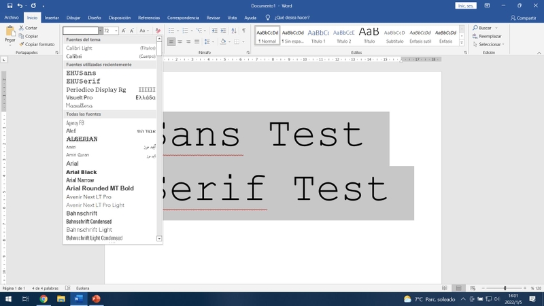
Task: Center the text
Action: pyautogui.click(x=180, y=41)
